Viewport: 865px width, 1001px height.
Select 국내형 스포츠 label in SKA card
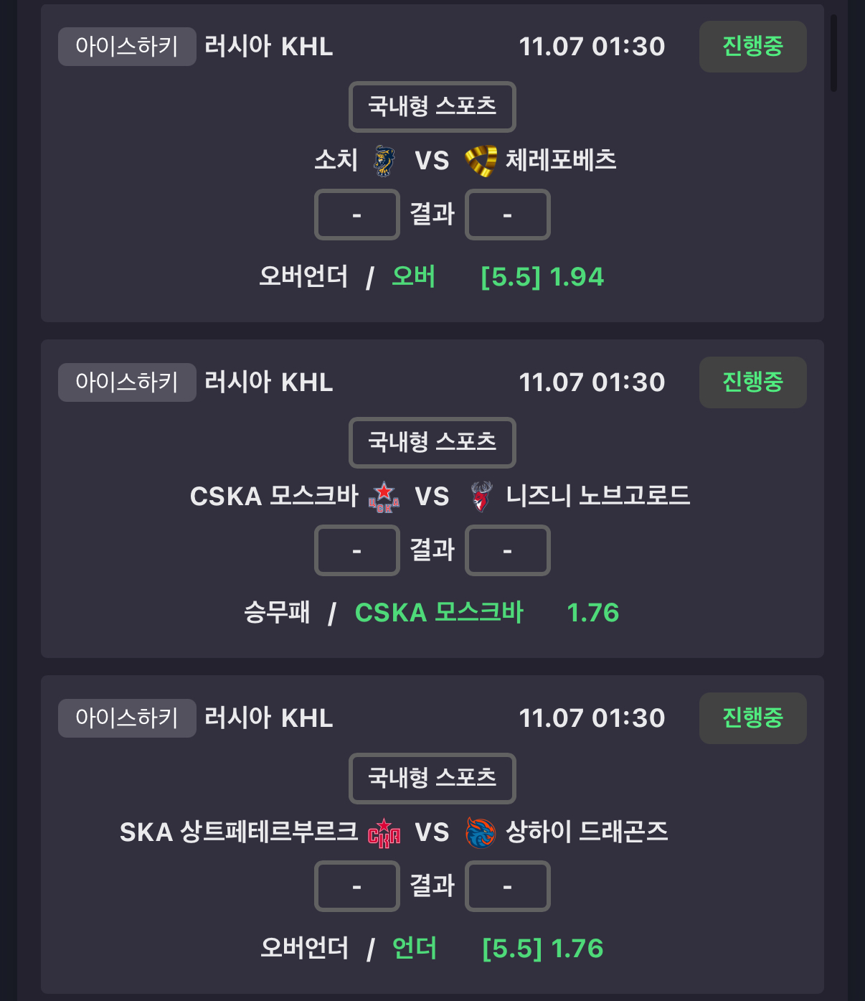pos(432,779)
